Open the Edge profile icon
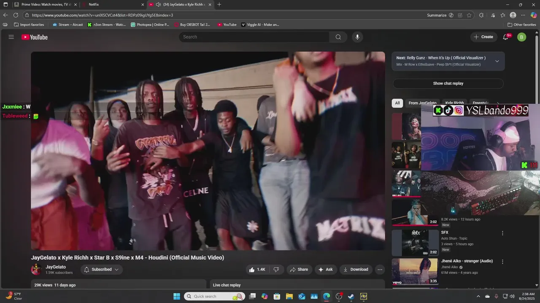The height and width of the screenshot is (303, 540). (513, 15)
